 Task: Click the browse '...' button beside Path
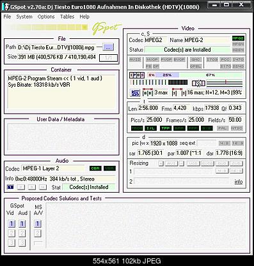pos(108,47)
